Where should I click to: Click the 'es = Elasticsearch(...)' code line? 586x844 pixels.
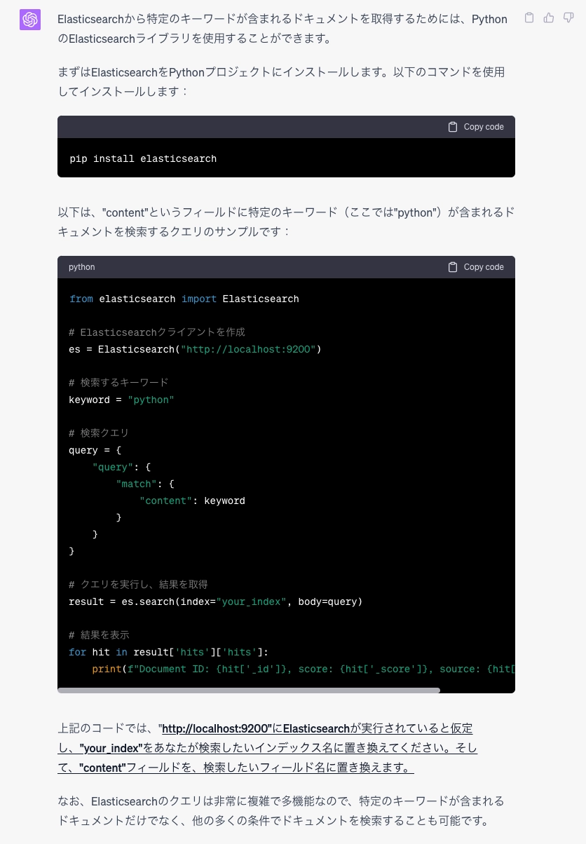pos(195,349)
